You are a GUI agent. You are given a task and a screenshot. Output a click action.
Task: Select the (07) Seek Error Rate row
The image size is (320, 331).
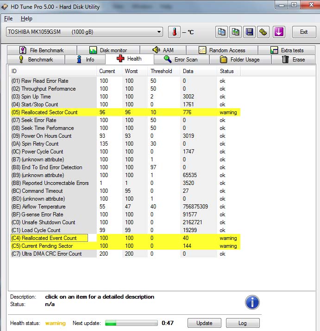tap(125, 120)
